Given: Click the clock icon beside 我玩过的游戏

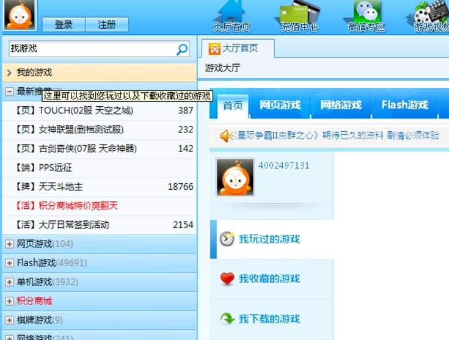Looking at the screenshot, I should [x=227, y=239].
